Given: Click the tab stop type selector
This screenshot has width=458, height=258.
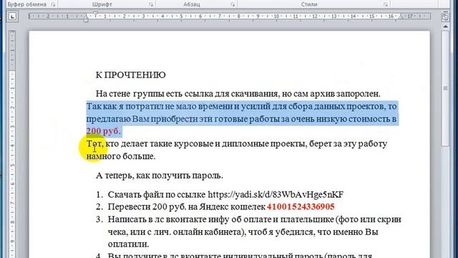Looking at the screenshot, I should [12, 17].
